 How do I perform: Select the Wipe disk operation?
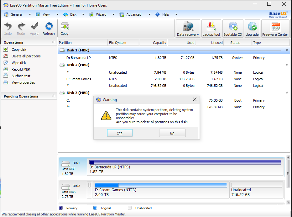[x=18, y=63]
